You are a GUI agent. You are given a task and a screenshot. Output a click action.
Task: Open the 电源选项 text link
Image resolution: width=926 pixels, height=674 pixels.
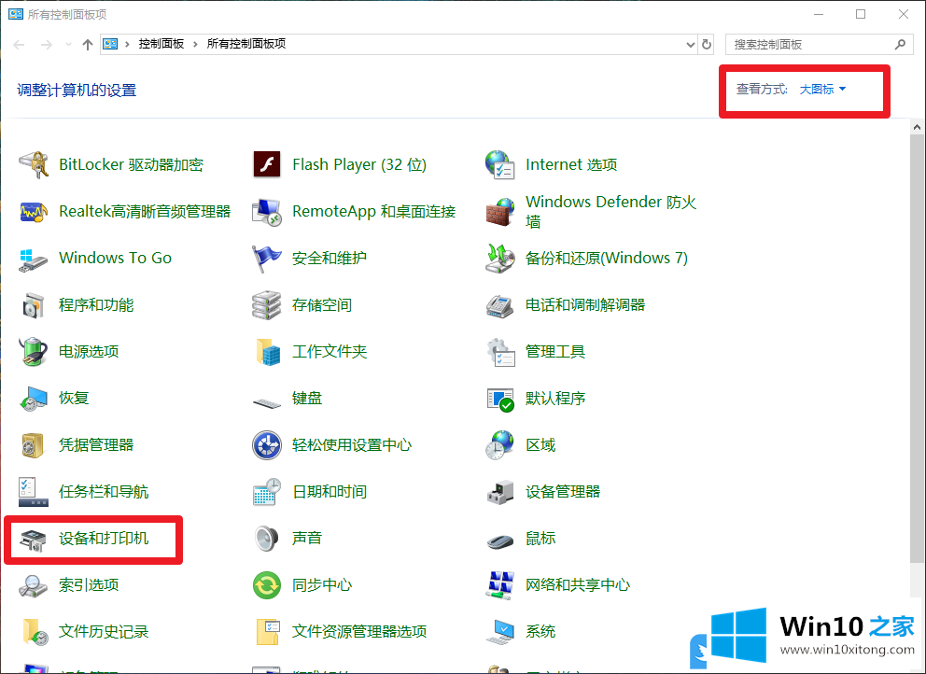point(89,352)
